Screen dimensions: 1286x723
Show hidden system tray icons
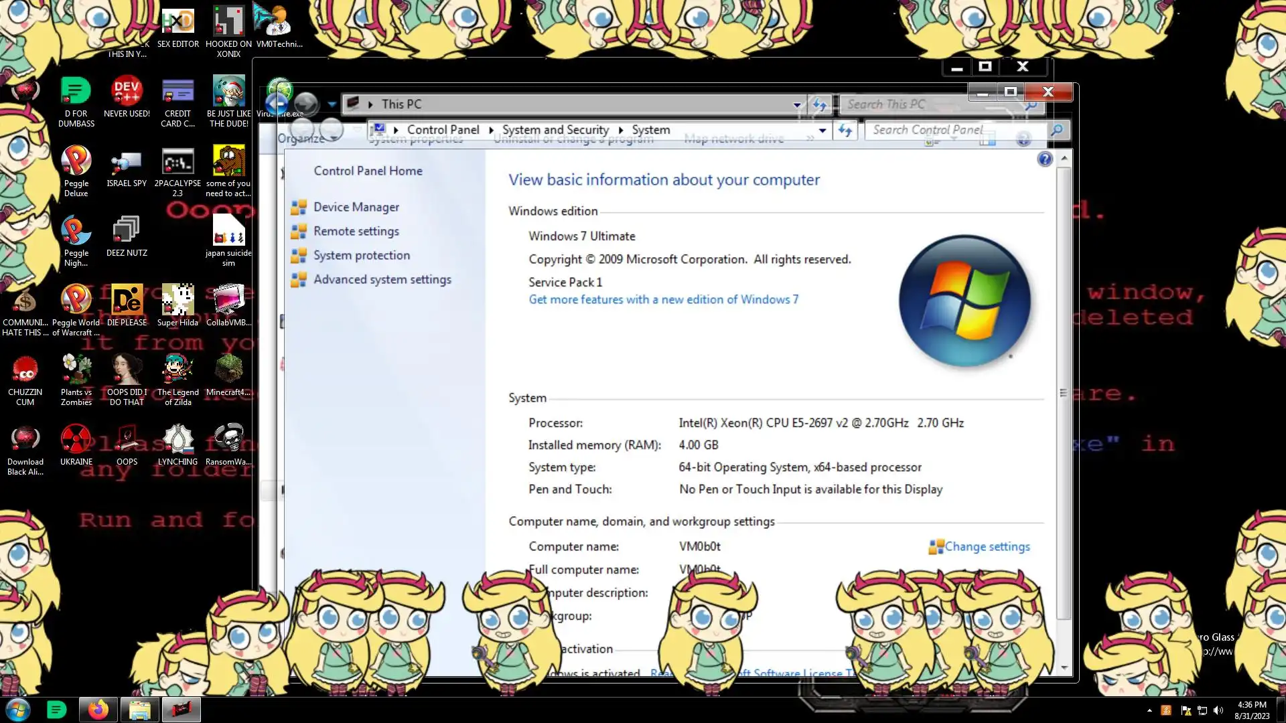tap(1149, 711)
